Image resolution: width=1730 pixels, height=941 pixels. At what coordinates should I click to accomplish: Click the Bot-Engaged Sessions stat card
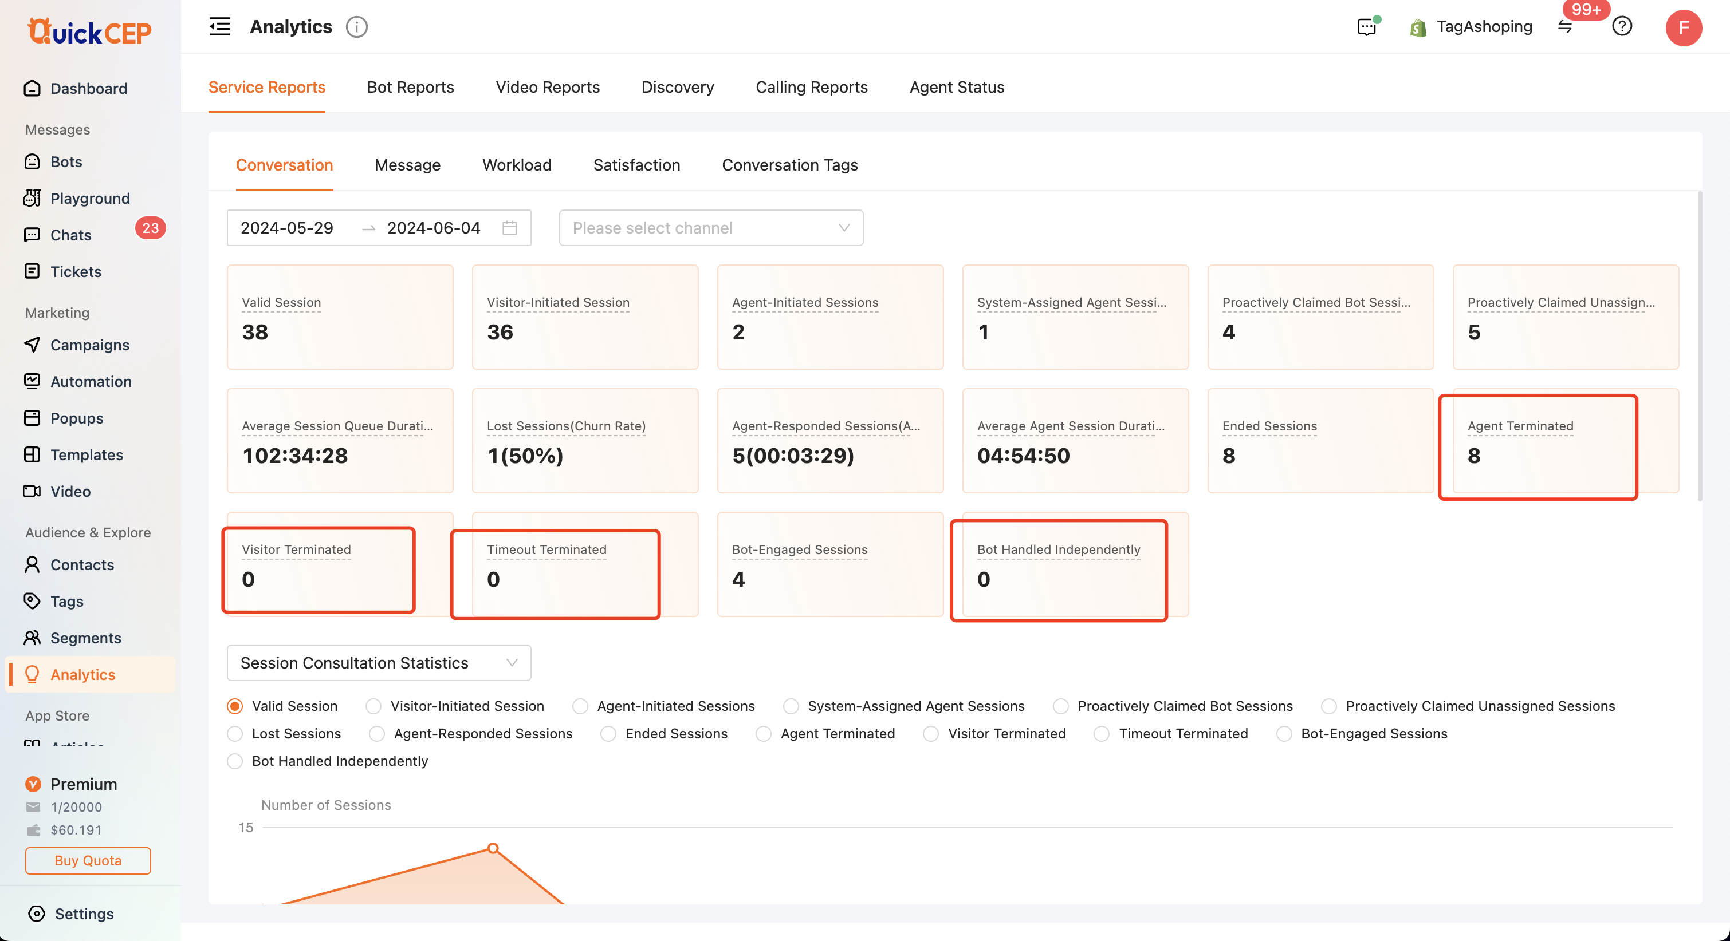point(830,564)
